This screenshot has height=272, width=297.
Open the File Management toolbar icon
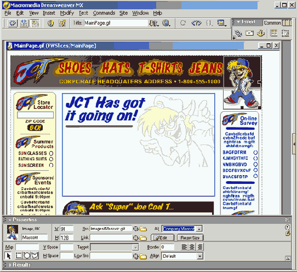tap(153, 24)
